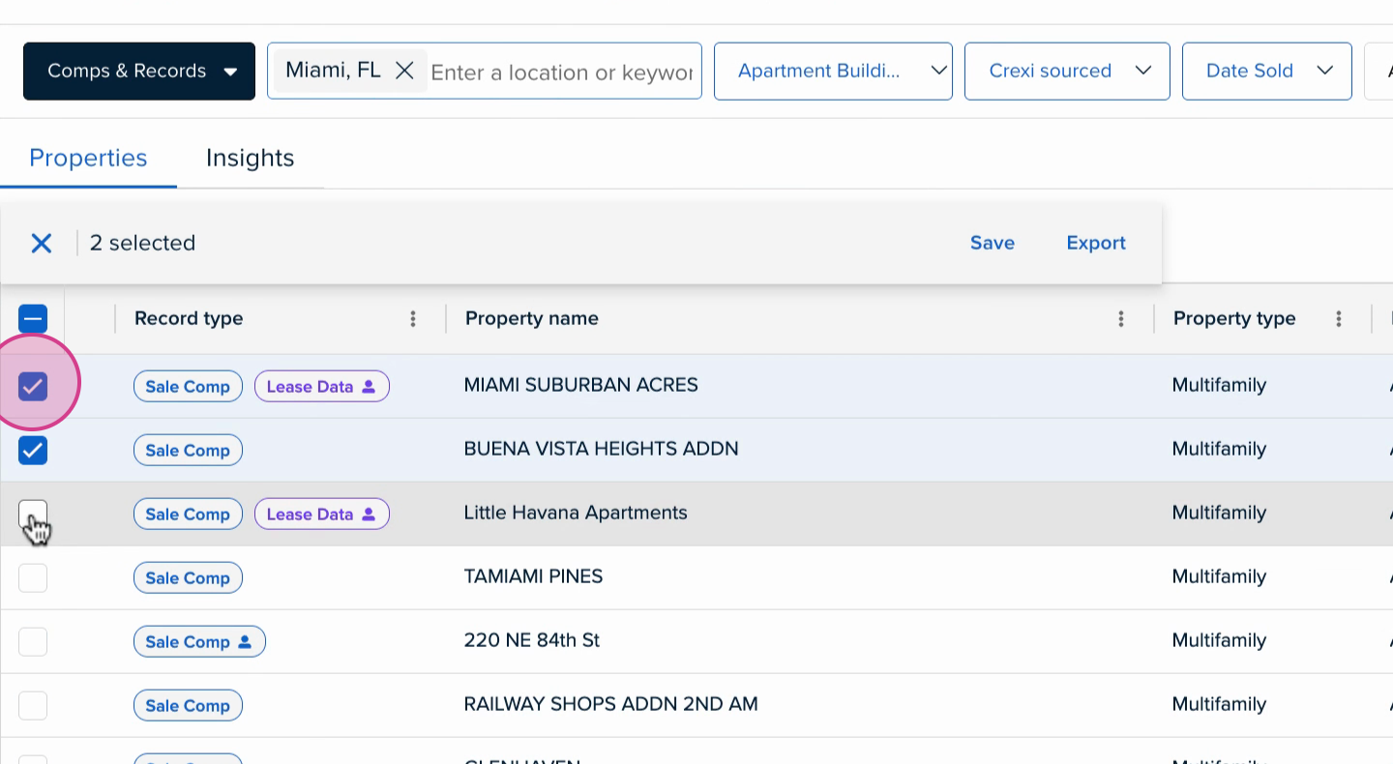Open Property type column options menu
1393x764 pixels.
click(1339, 319)
